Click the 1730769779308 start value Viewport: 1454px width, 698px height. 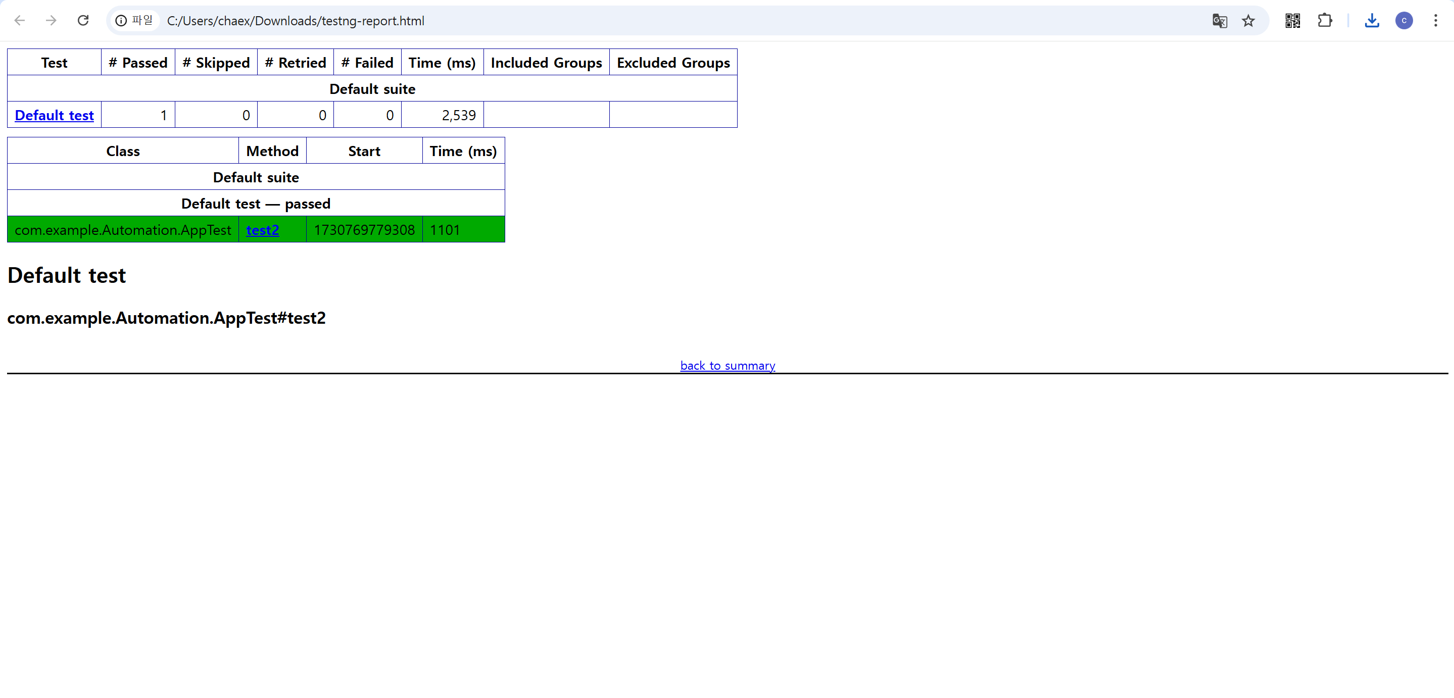pos(364,230)
